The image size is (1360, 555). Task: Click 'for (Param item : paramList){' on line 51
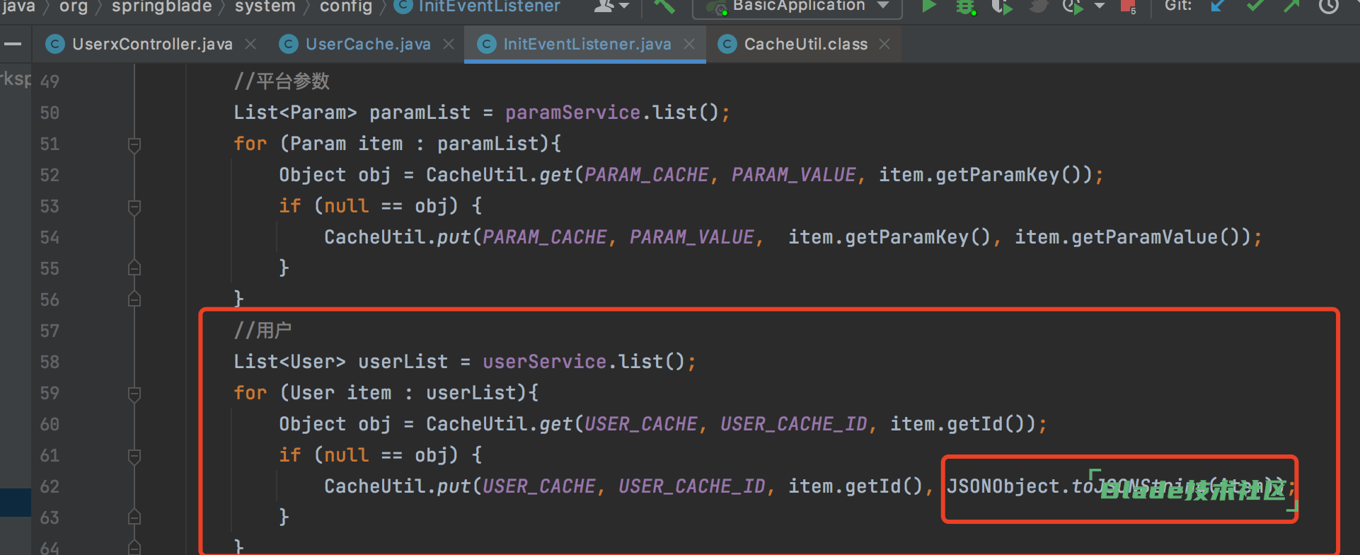click(x=398, y=144)
